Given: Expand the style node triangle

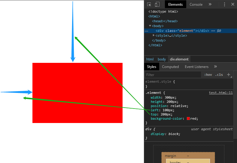Looking at the screenshot, I should coord(153,35).
